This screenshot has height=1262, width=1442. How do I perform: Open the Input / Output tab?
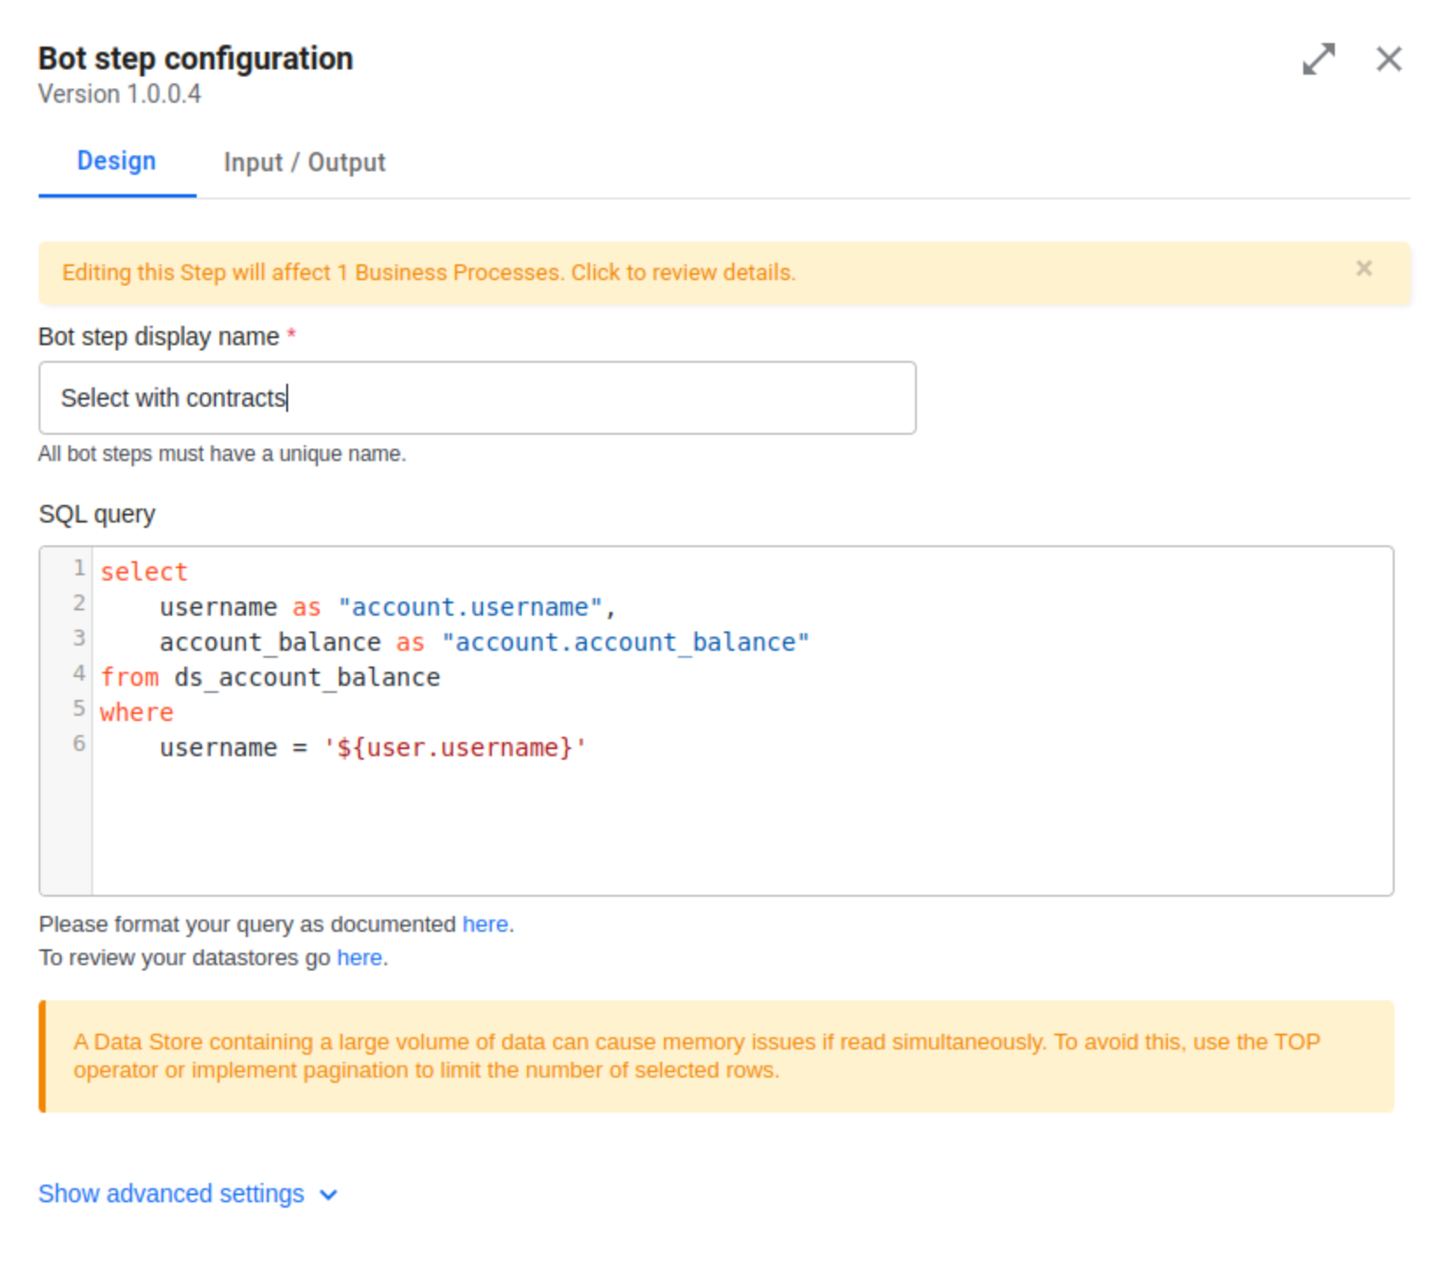click(x=304, y=162)
